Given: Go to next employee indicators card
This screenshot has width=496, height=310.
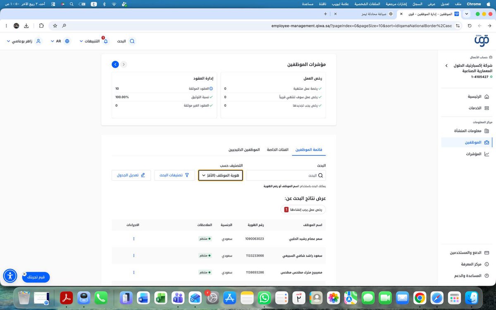Looking at the screenshot, I should [115, 64].
